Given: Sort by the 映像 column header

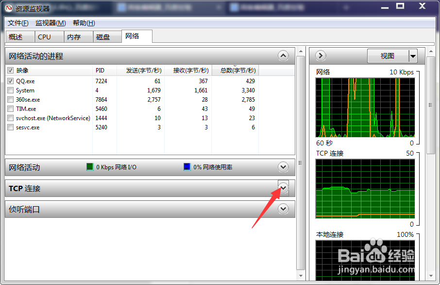Looking at the screenshot, I should [x=22, y=70].
